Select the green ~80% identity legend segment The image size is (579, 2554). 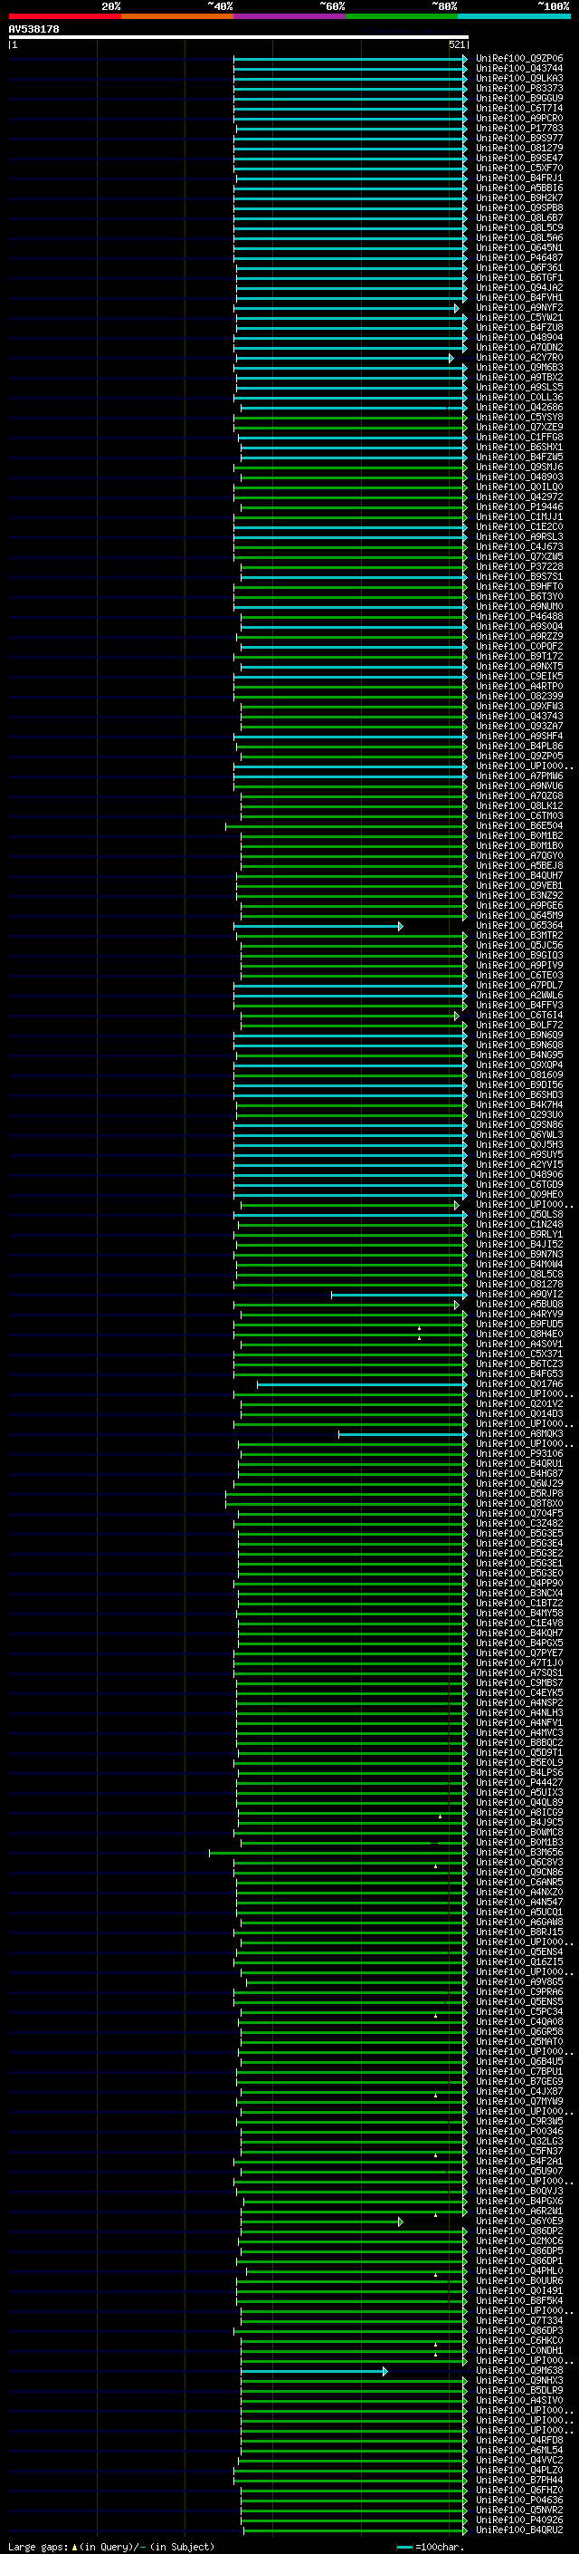tap(402, 16)
